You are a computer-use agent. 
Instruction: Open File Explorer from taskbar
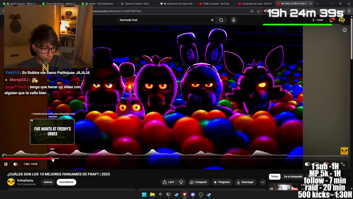152,195
